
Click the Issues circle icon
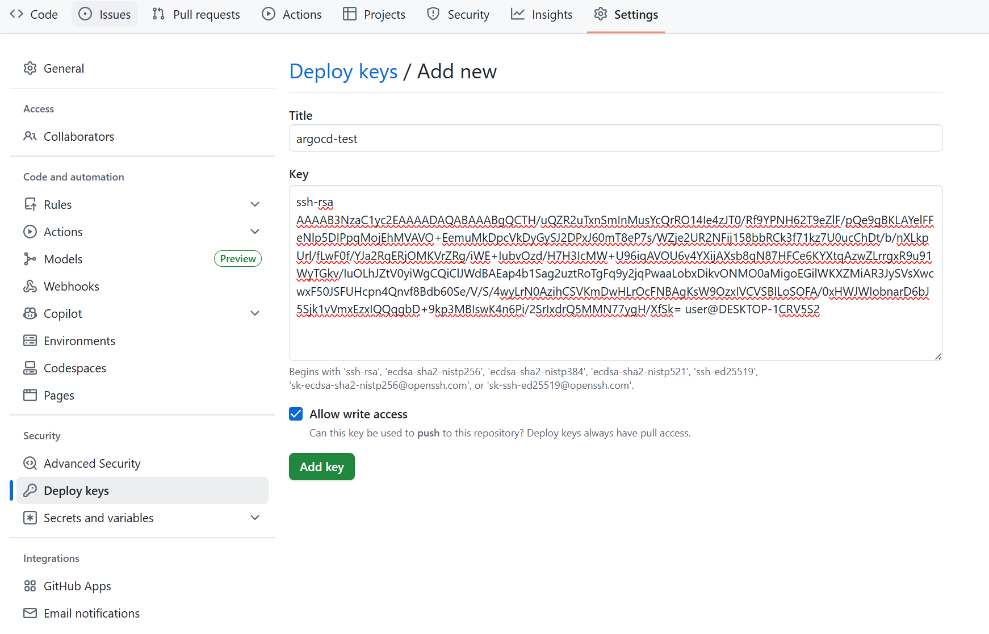(x=85, y=14)
